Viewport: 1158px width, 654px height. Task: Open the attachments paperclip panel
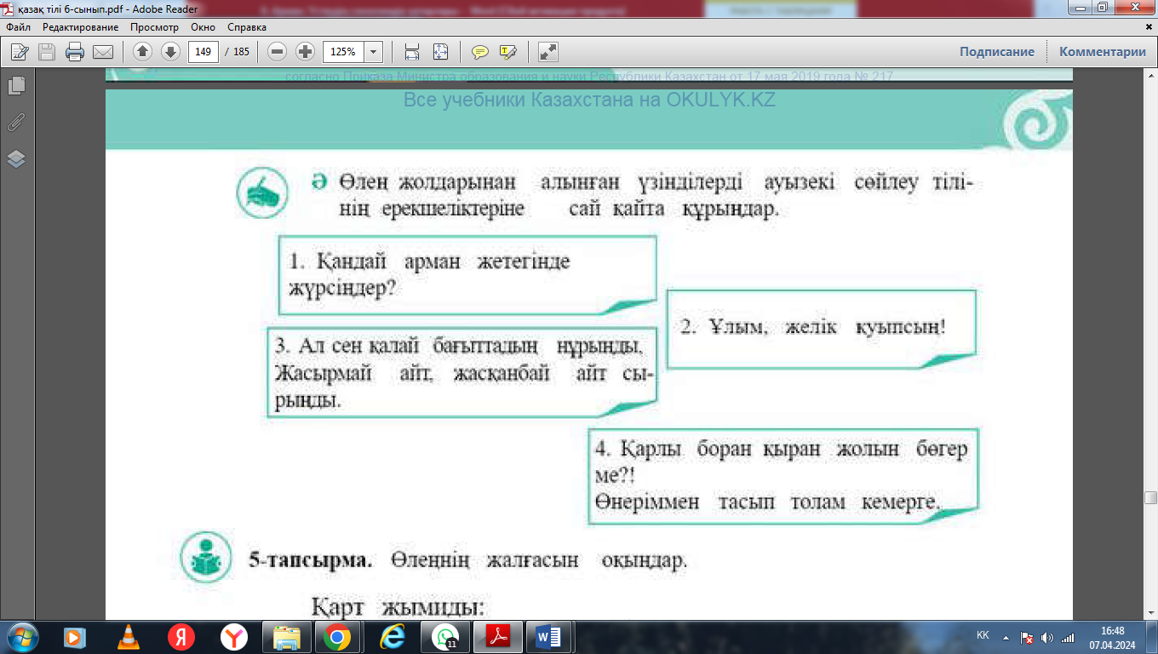click(15, 123)
